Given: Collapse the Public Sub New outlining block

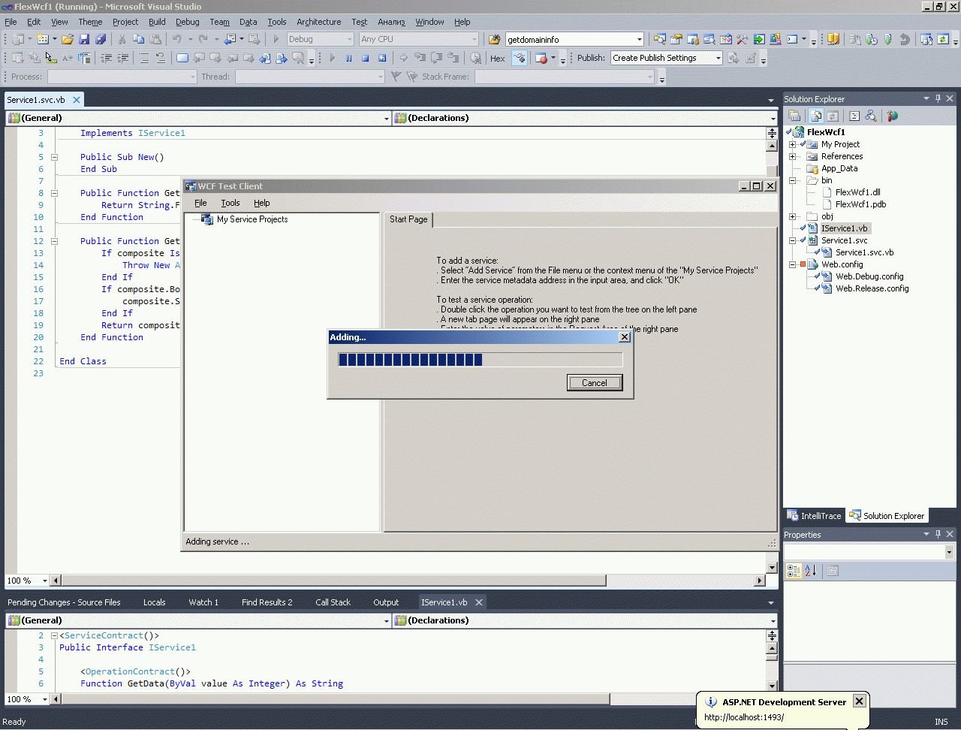Looking at the screenshot, I should coord(54,157).
